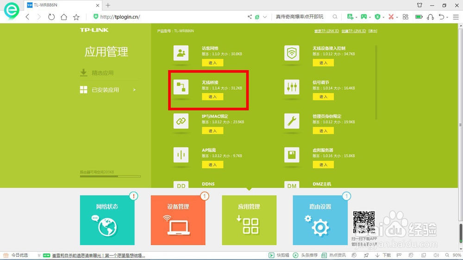Open the 访客网络 guest network app icon
The width and height of the screenshot is (463, 260).
click(181, 53)
